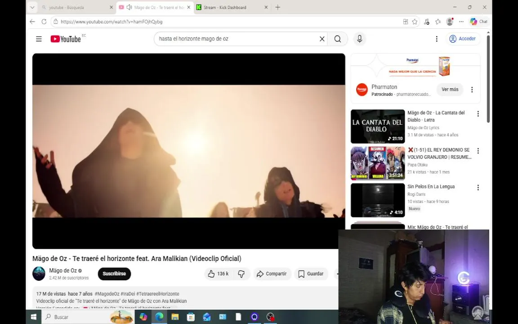The width and height of the screenshot is (518, 324).
Task: Save the video with Guardar
Action: 311,274
